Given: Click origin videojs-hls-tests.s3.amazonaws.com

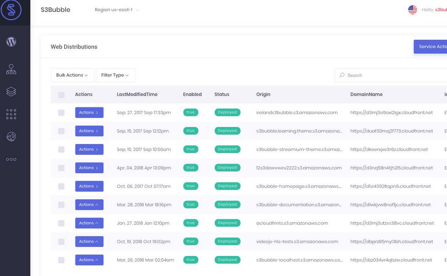Looking at the screenshot, I should [x=297, y=242].
